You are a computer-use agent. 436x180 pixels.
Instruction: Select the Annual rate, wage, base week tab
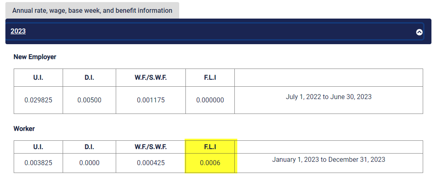pos(93,10)
